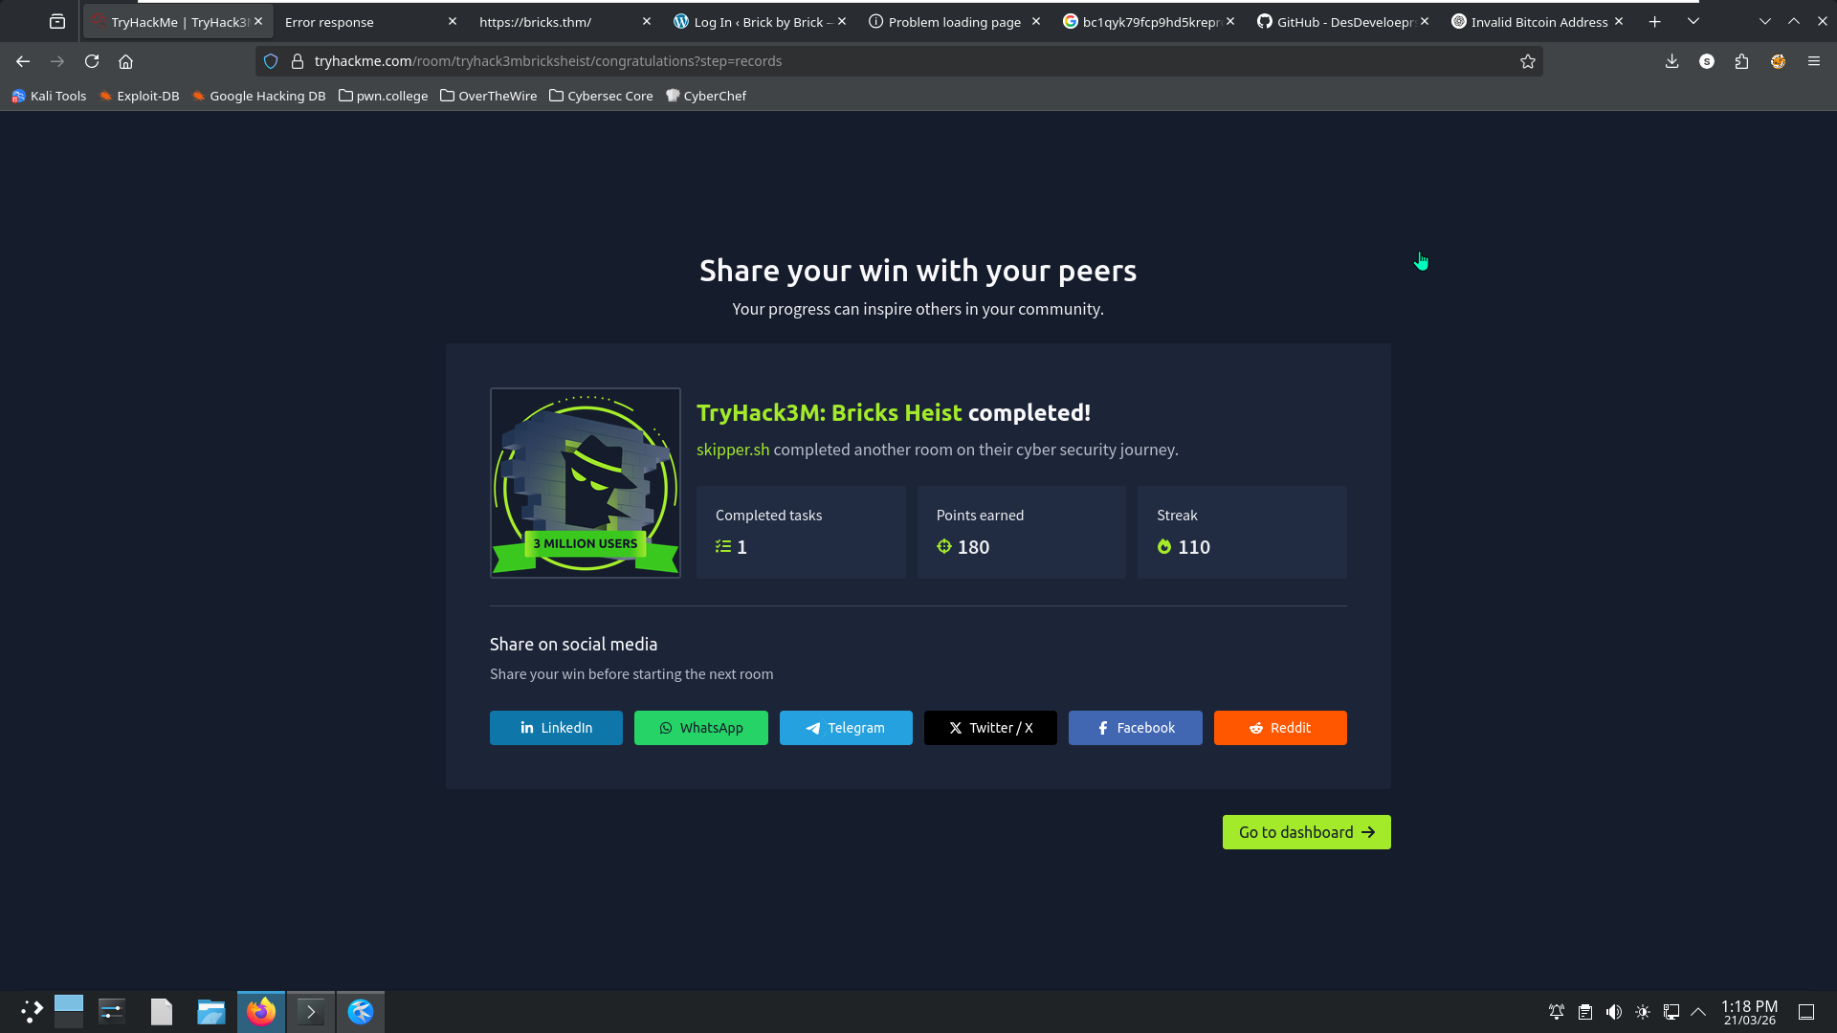Share completion on Reddit
1837x1033 pixels.
click(1279, 728)
